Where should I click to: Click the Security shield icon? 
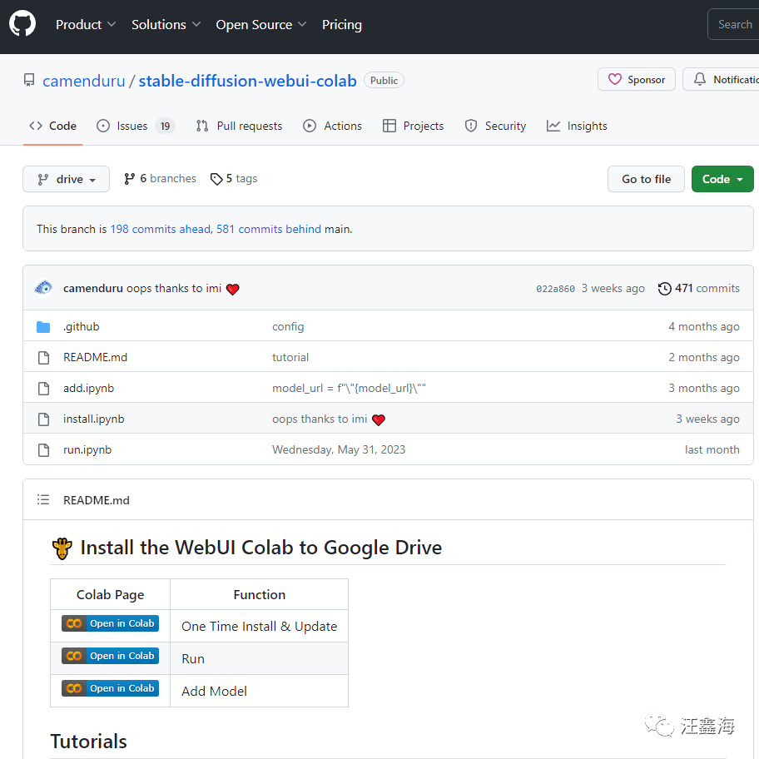point(470,126)
